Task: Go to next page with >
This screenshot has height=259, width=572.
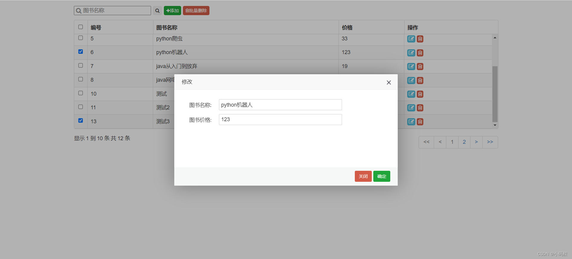Action: click(476, 142)
